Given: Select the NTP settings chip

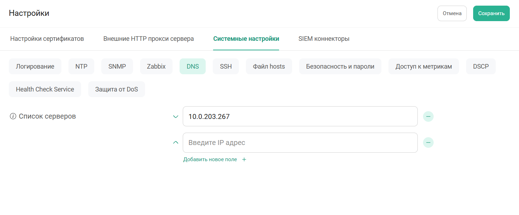Looking at the screenshot, I should click(81, 66).
